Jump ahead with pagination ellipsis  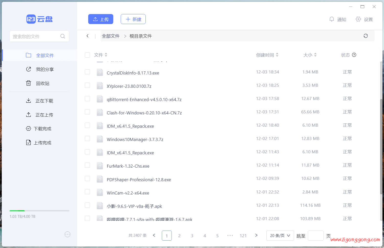pos(230,235)
